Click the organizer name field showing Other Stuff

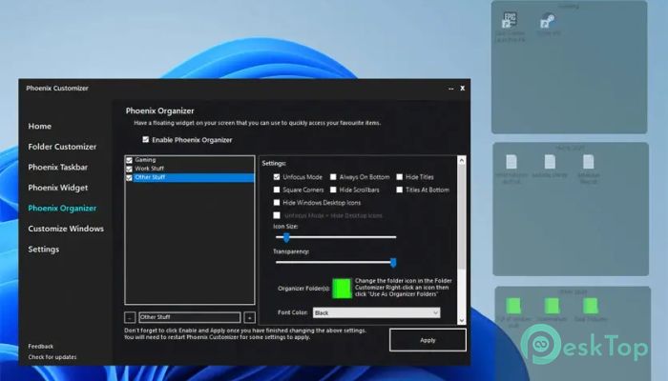[190, 317]
